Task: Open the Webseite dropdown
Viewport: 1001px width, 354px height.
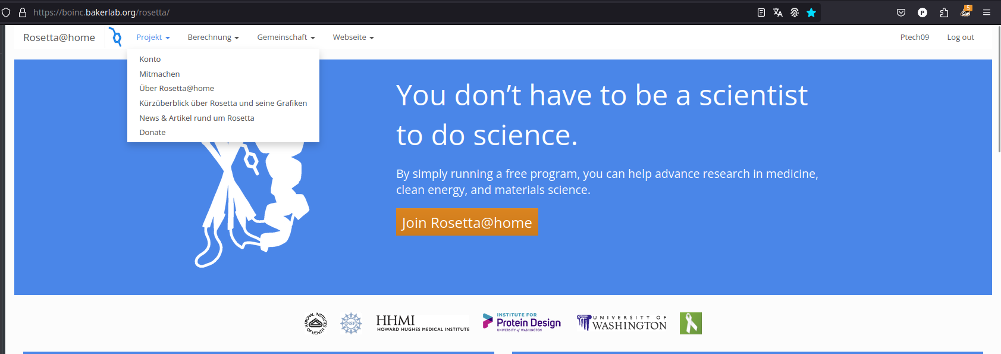Action: click(x=353, y=37)
